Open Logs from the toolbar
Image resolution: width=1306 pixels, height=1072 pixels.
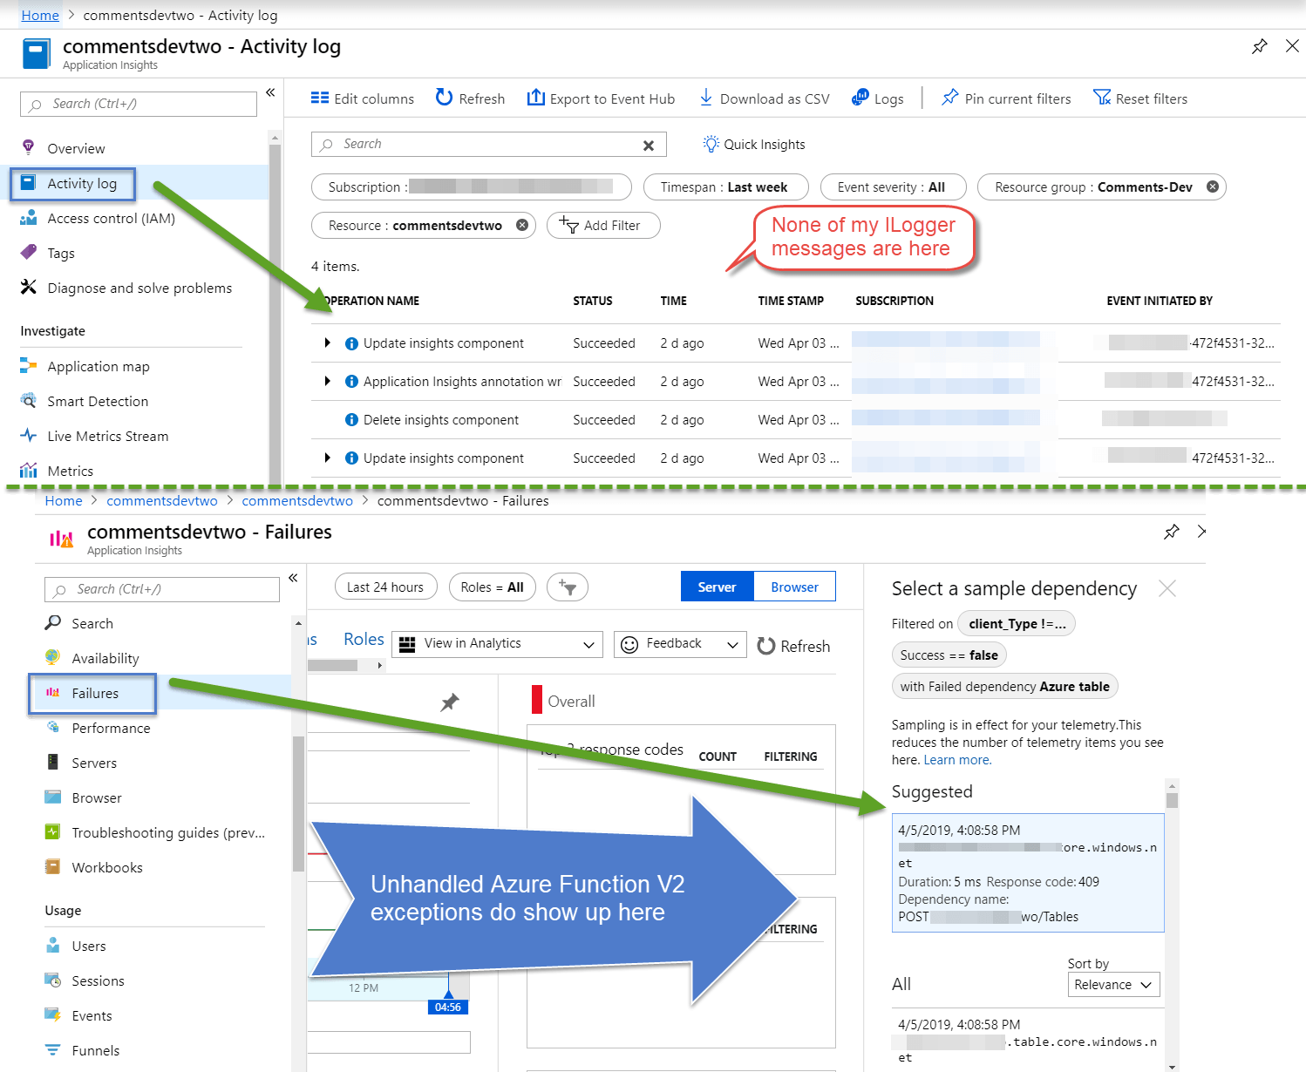pos(877,98)
